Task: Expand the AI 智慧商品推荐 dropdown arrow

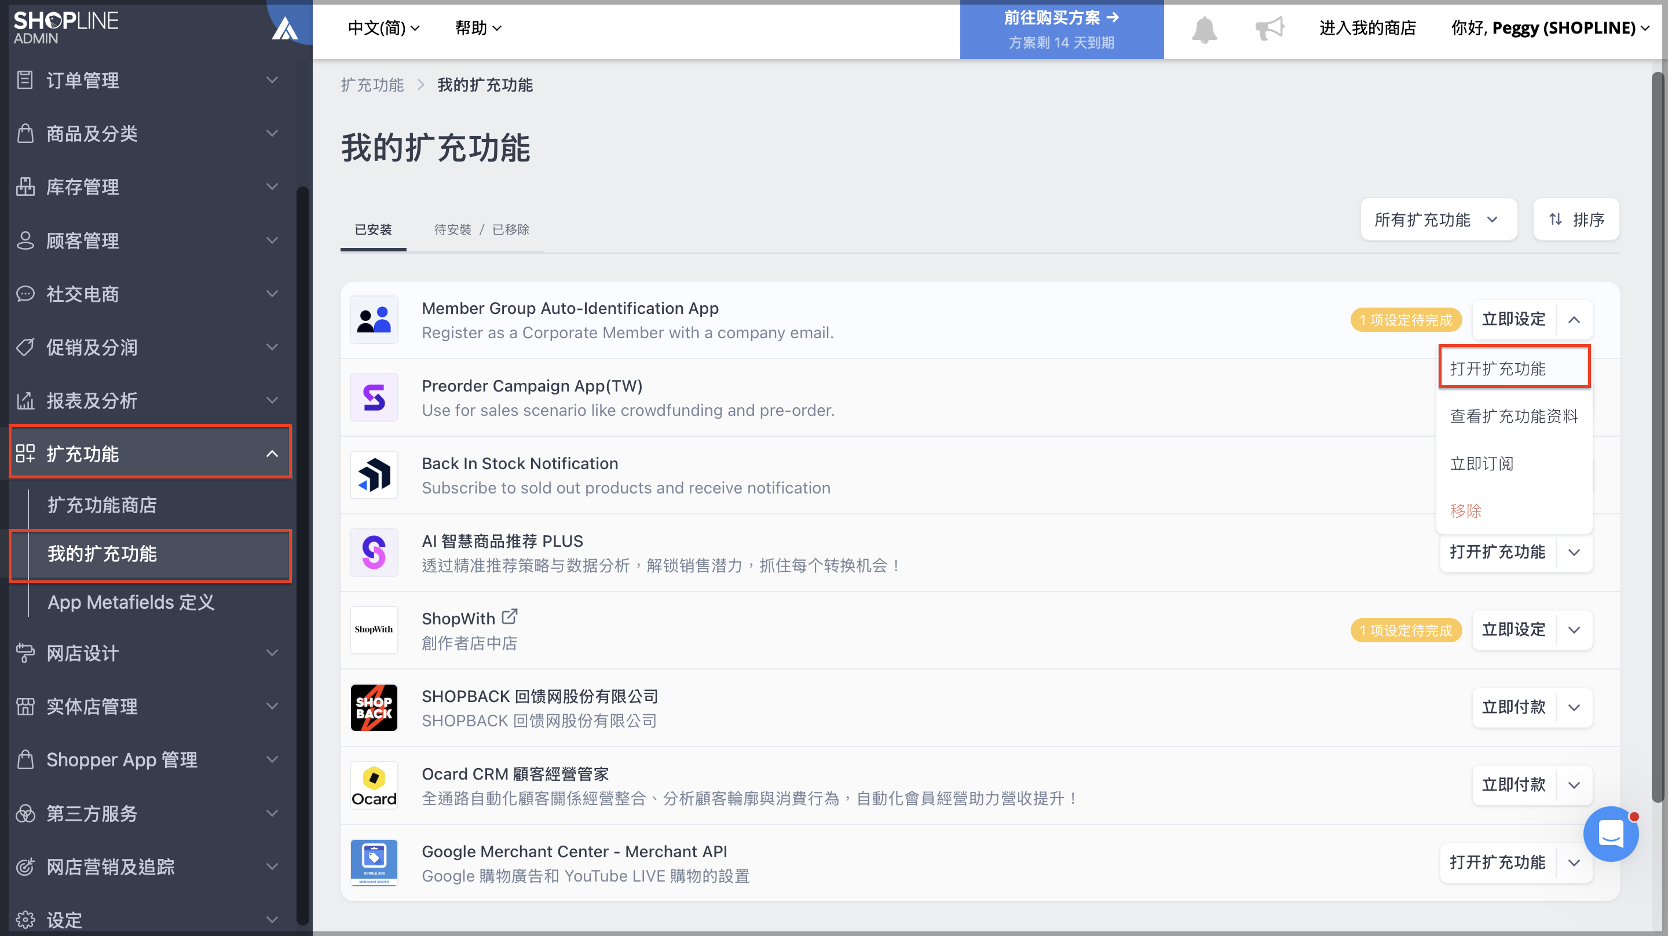Action: 1574,553
